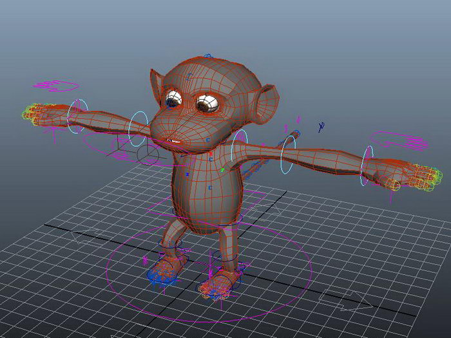Pick the black sphere locator beside the chin
Screen dimensions: 451x338
pyautogui.click(x=148, y=155)
